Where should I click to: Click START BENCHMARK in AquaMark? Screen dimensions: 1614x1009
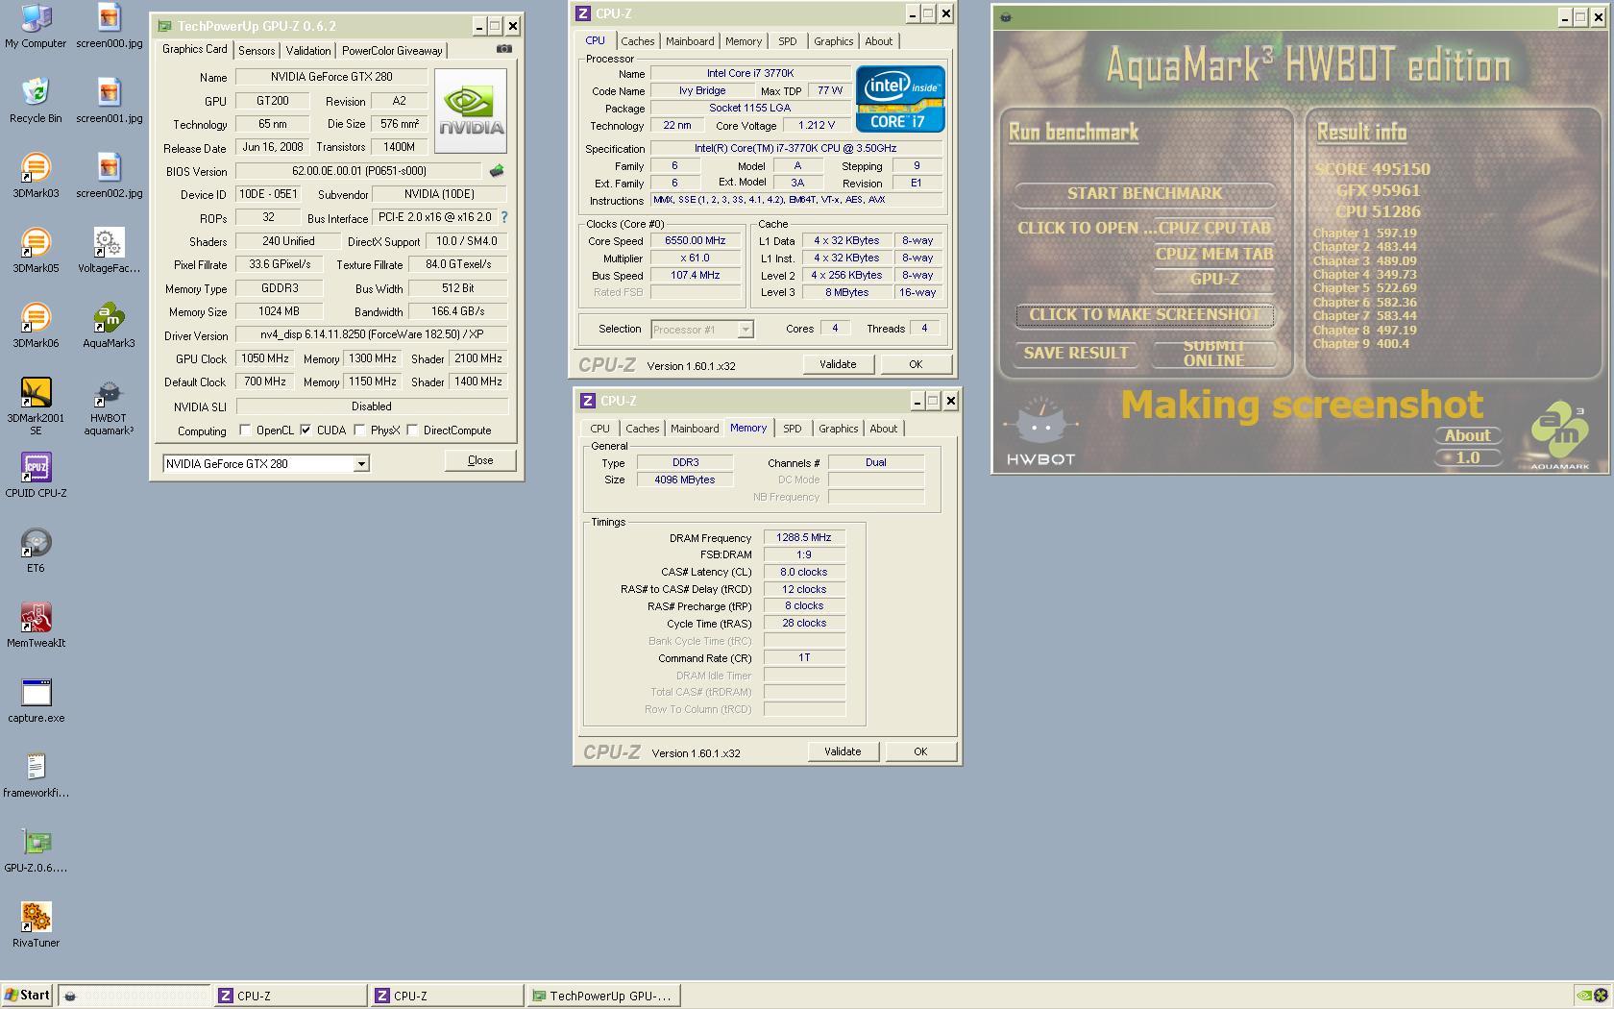1144,194
